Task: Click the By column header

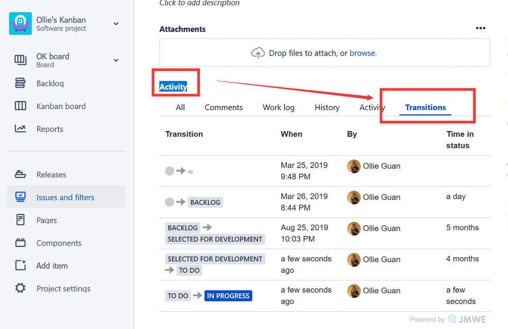Action: coord(352,134)
